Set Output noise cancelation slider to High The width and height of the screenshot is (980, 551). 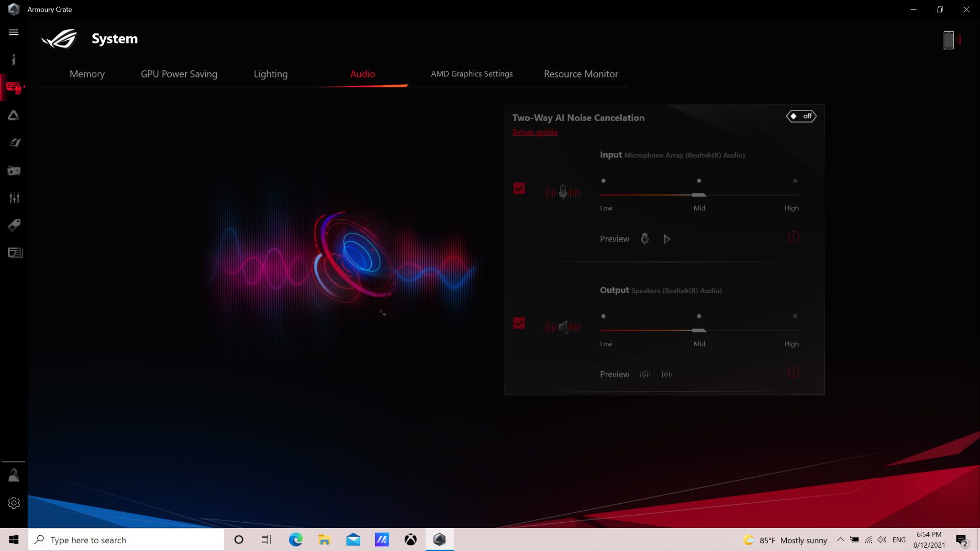[795, 316]
